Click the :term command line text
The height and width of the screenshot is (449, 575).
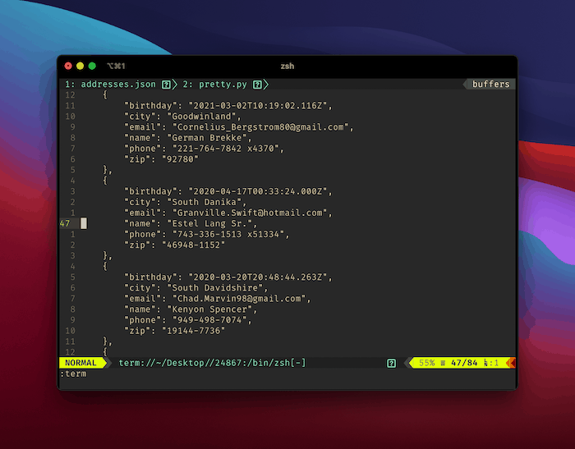[x=73, y=373]
